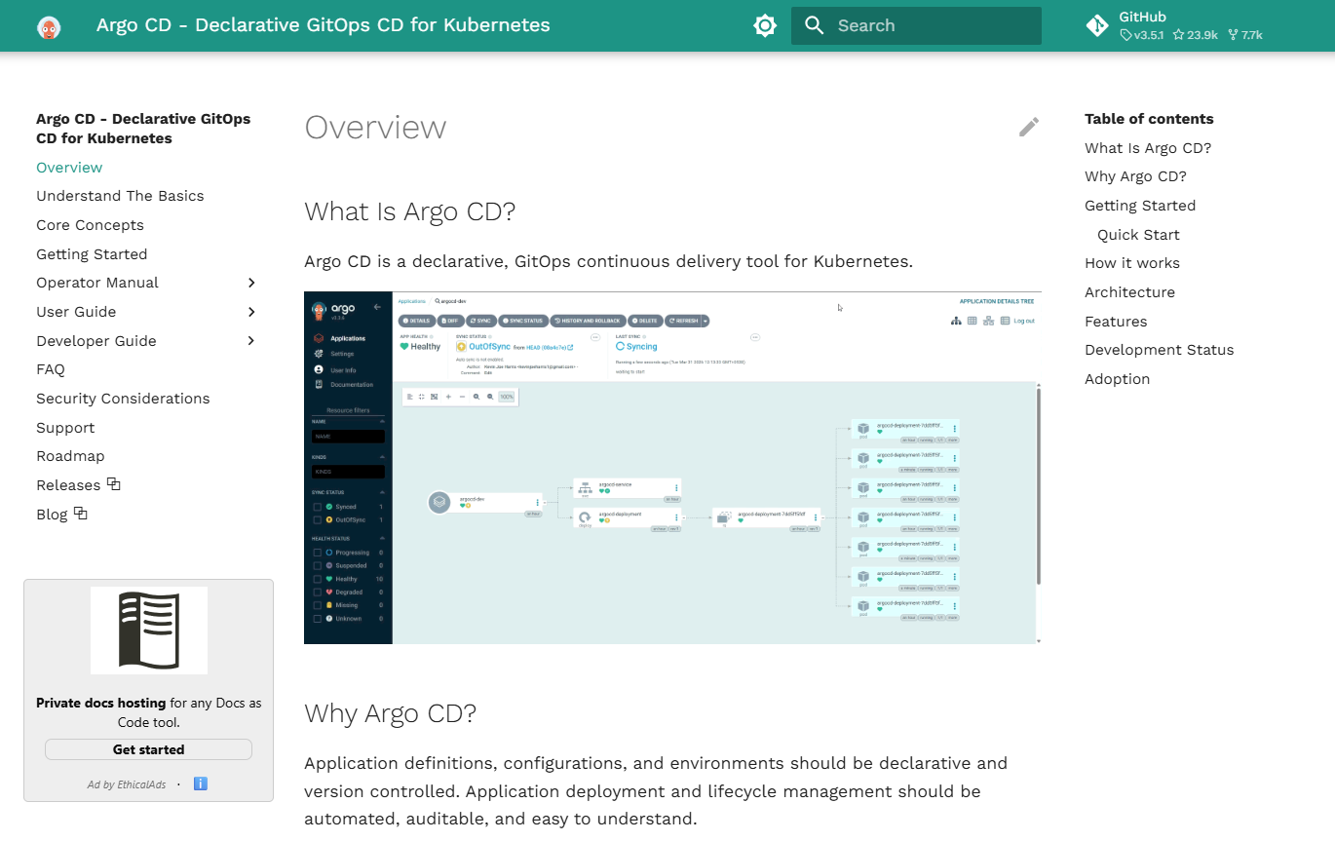Click the Argo mascot logo in the header
Image resolution: width=1335 pixels, height=841 pixels.
[x=49, y=26]
